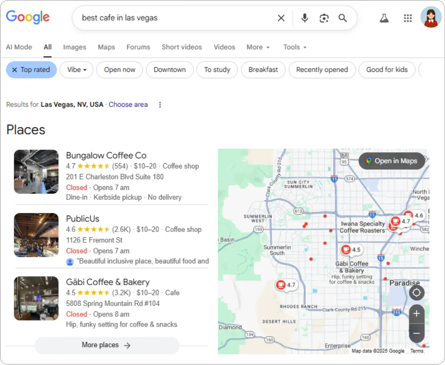Open Google Lens image search icon
445x365 pixels.
(x=324, y=18)
